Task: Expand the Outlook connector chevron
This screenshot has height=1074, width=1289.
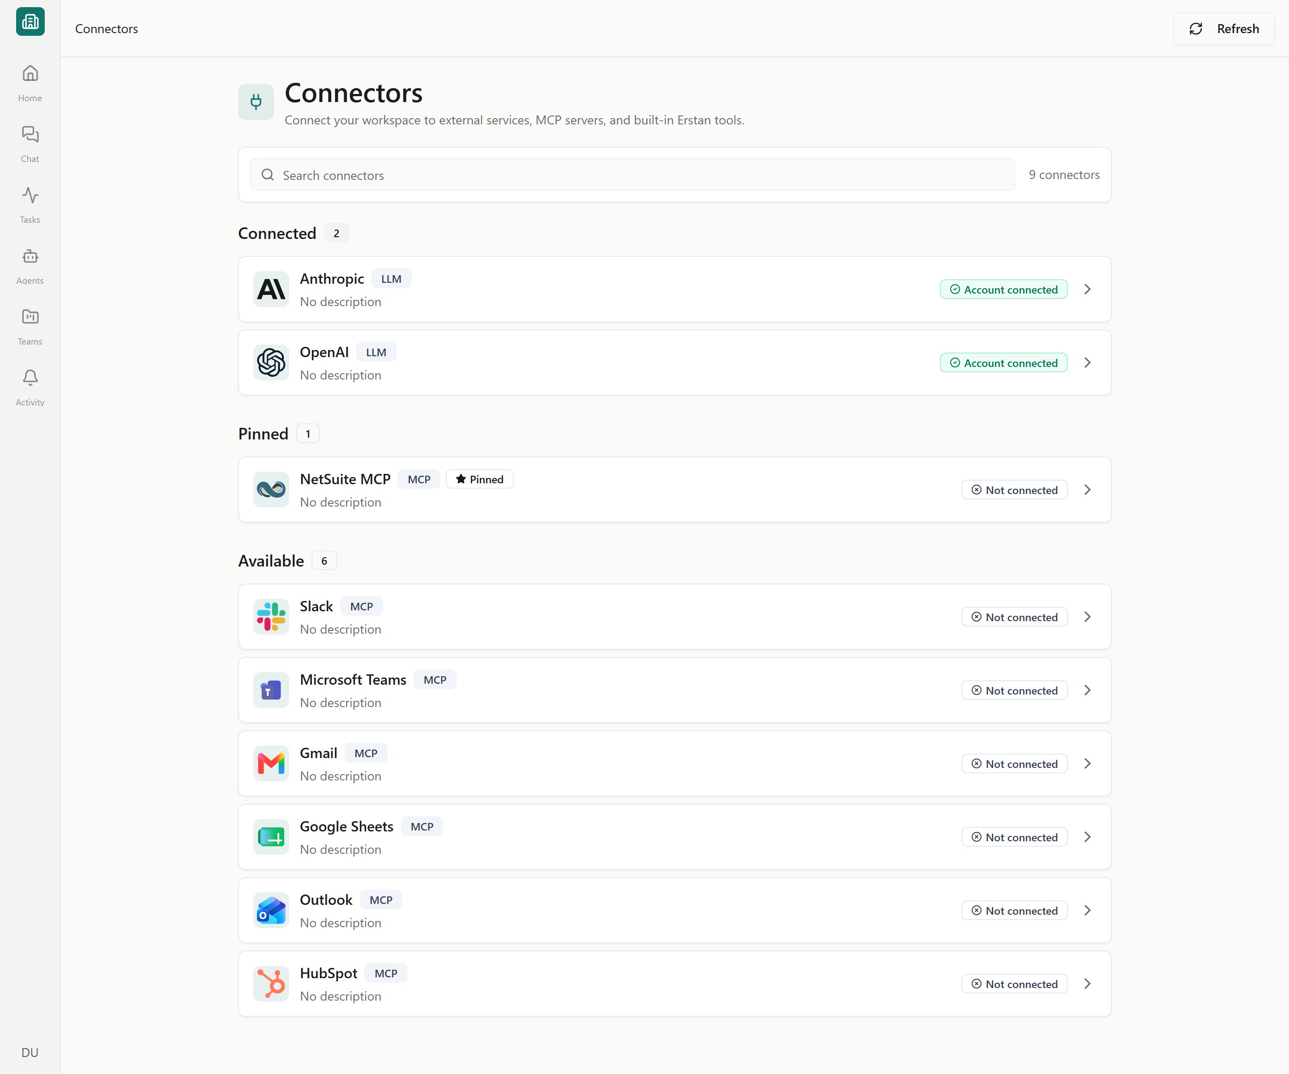Action: click(1088, 910)
